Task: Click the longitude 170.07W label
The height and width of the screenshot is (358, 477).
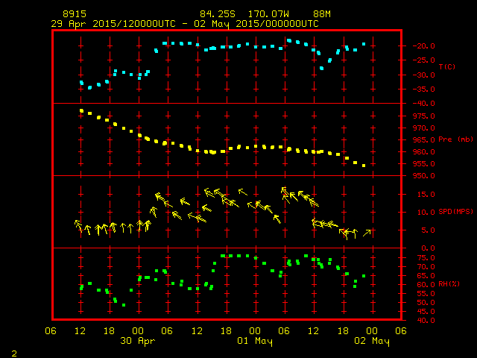Action: tap(268, 14)
